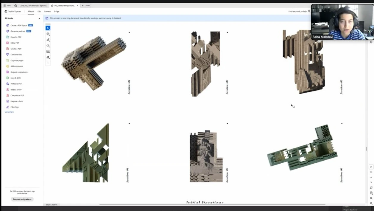Open Create a PDF tool
Screen dimensions: 374x211
tap(14, 49)
